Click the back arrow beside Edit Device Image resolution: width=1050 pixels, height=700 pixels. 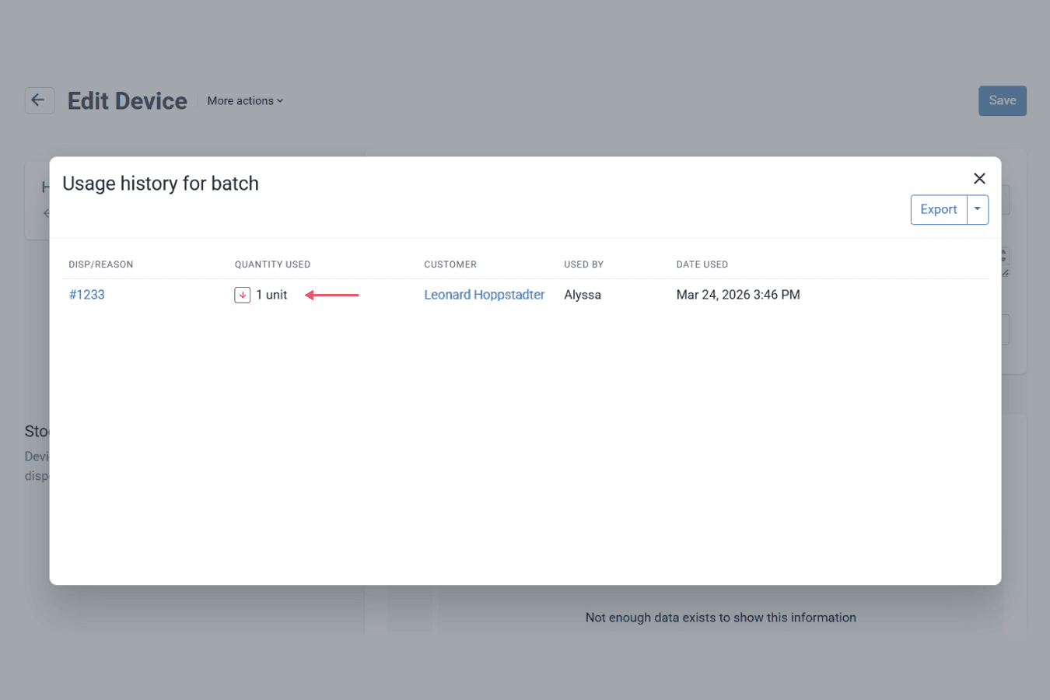[39, 100]
